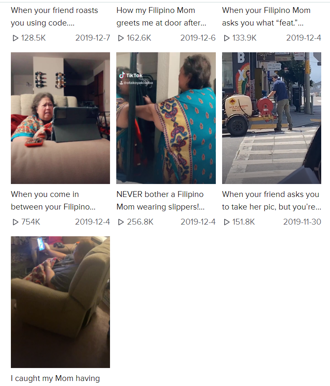Click play icon beside 133.9K views
This screenshot has width=330, height=386.
coord(227,38)
